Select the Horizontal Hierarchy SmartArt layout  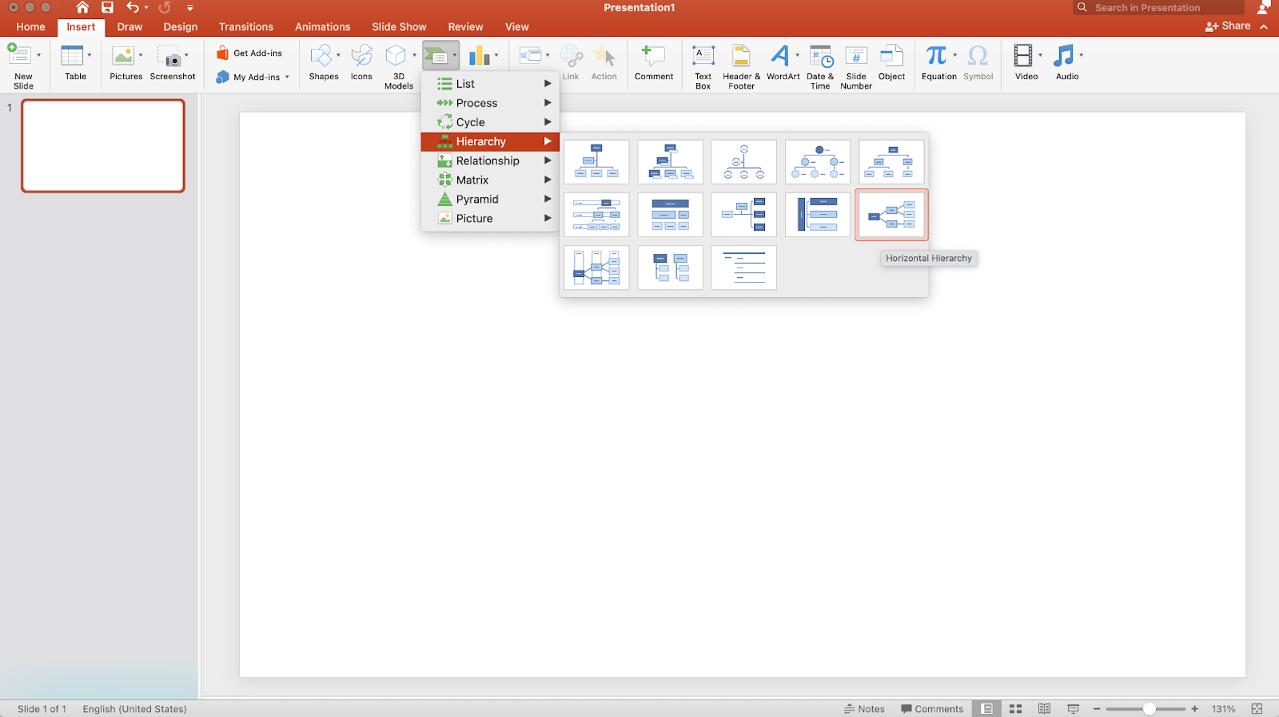891,215
